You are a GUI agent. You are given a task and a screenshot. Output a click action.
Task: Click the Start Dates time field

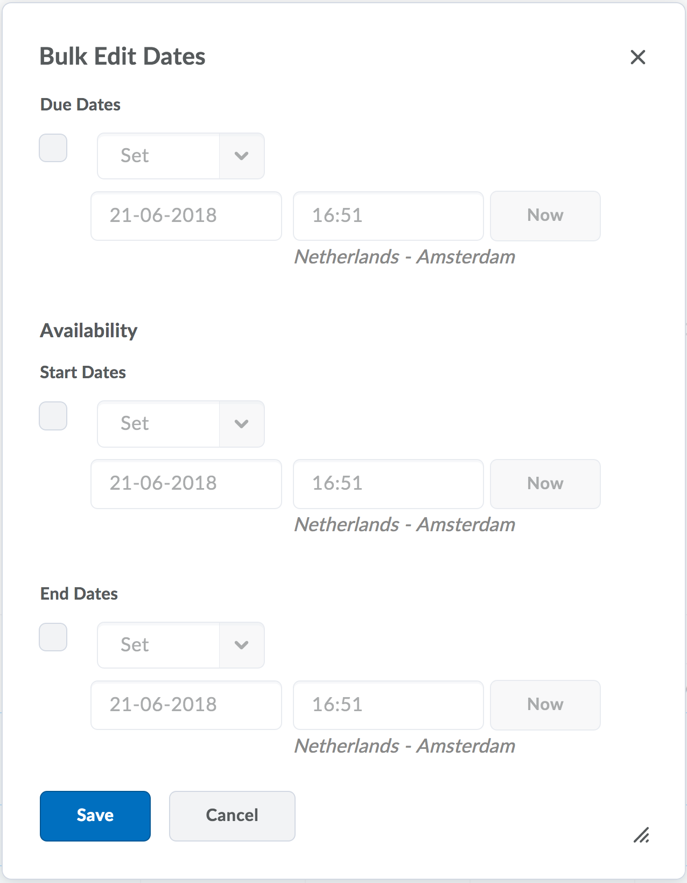[388, 484]
